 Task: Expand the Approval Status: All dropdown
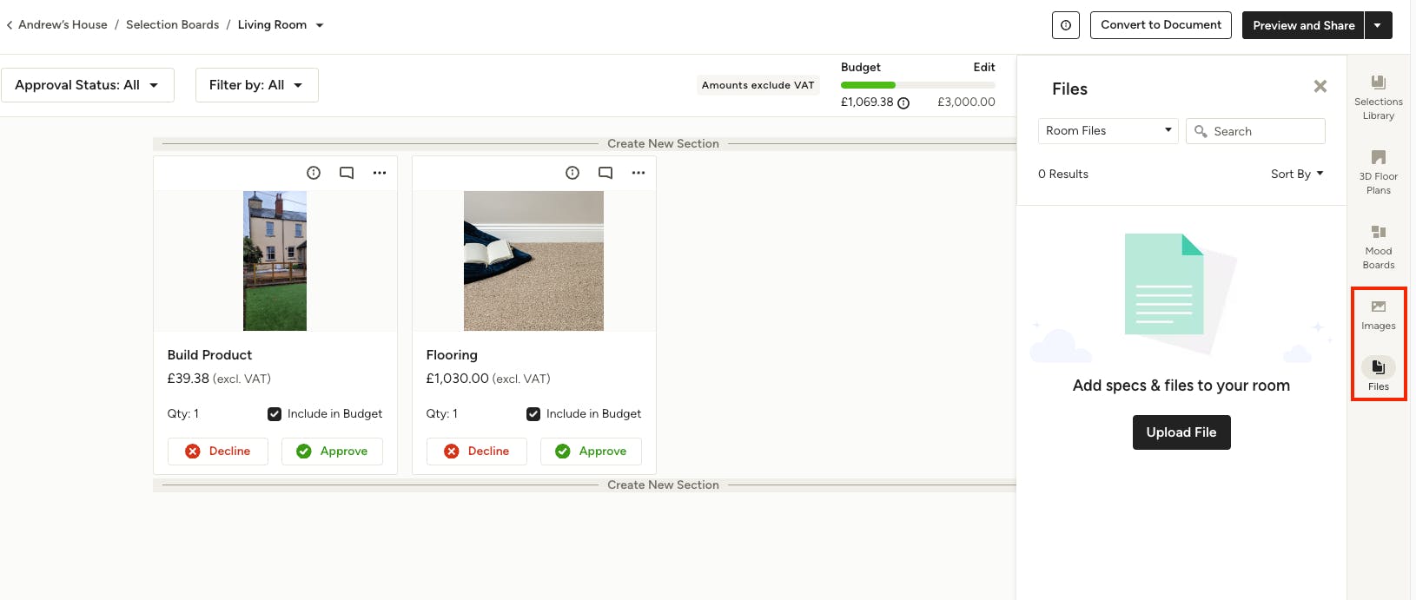coord(88,85)
